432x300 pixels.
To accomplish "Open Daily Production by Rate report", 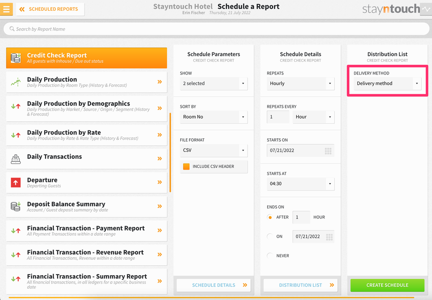I will (86, 135).
